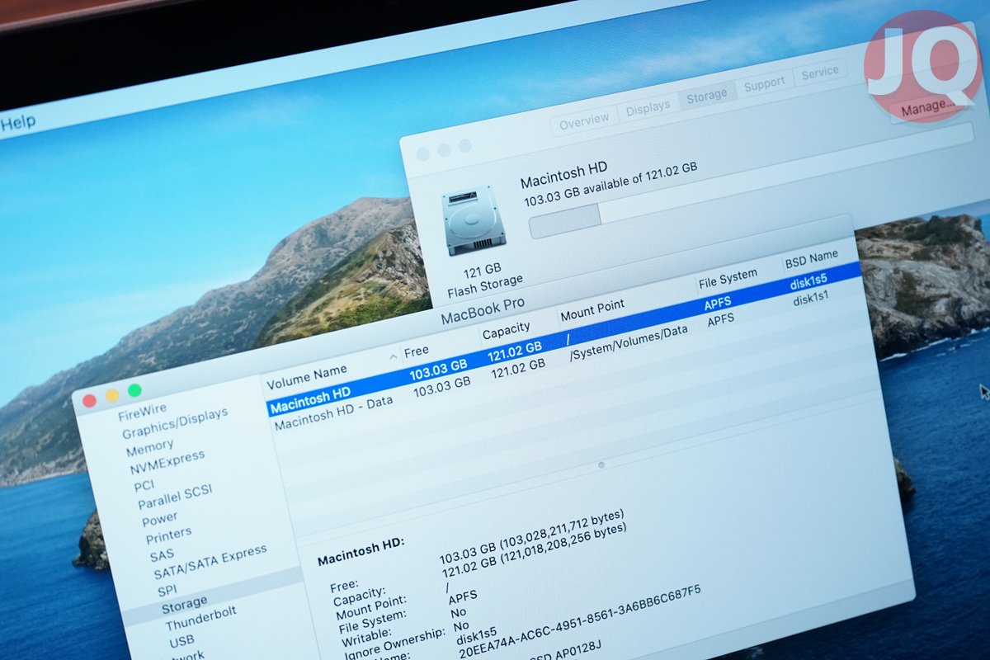
Task: Open the Support tab
Action: tap(764, 84)
